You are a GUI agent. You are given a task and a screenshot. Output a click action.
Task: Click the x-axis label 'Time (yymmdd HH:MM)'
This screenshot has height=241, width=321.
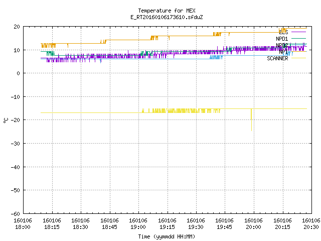167,236
